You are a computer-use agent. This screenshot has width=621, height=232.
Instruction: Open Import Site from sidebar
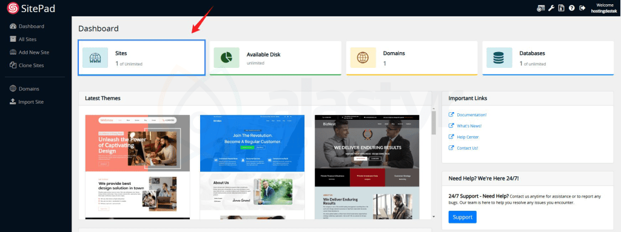click(x=27, y=102)
